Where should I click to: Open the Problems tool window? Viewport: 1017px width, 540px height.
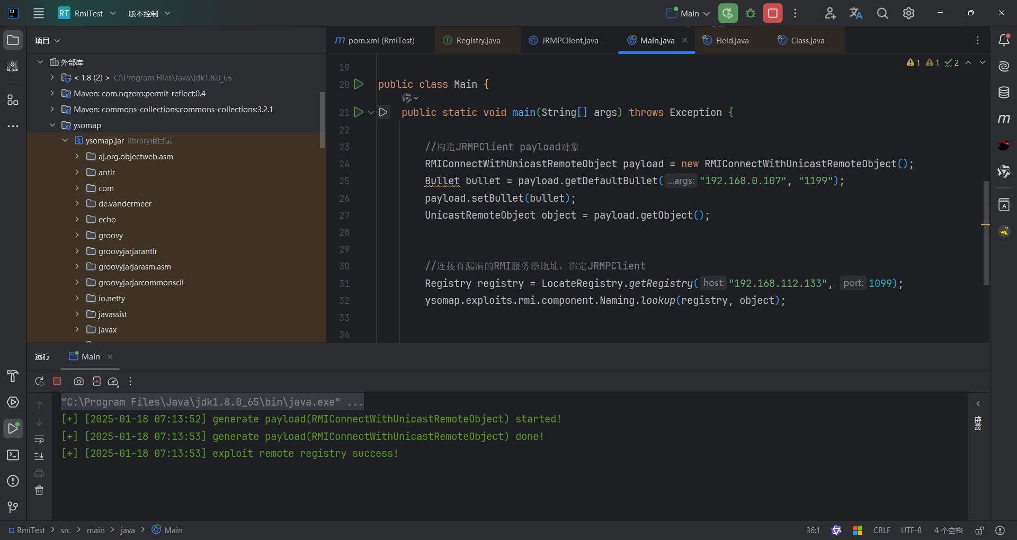click(x=13, y=481)
